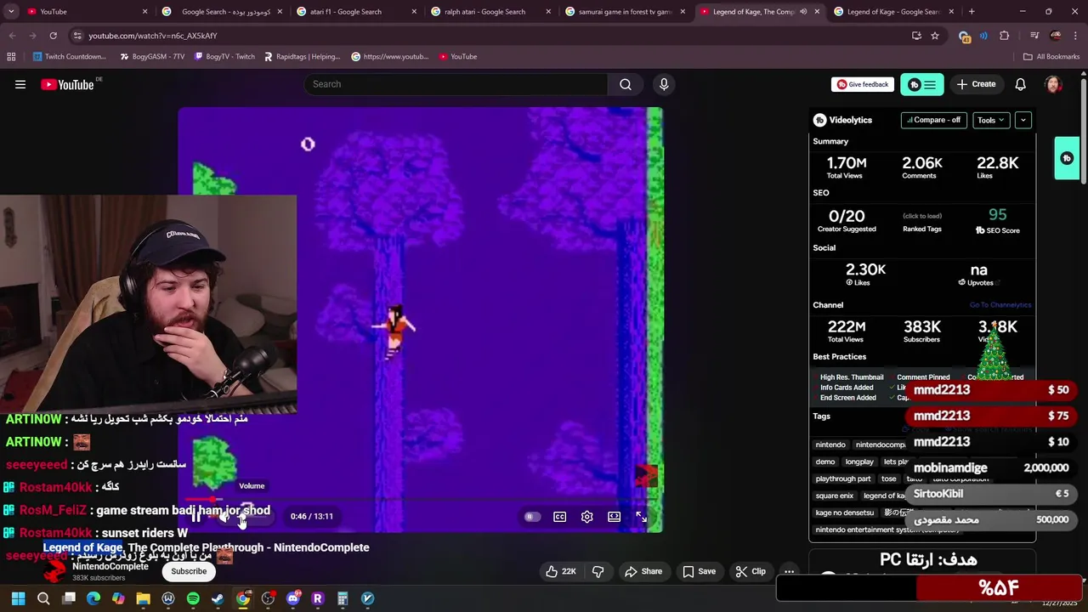The width and height of the screenshot is (1088, 612).
Task: Submit search with the magnifier button
Action: coord(626,84)
